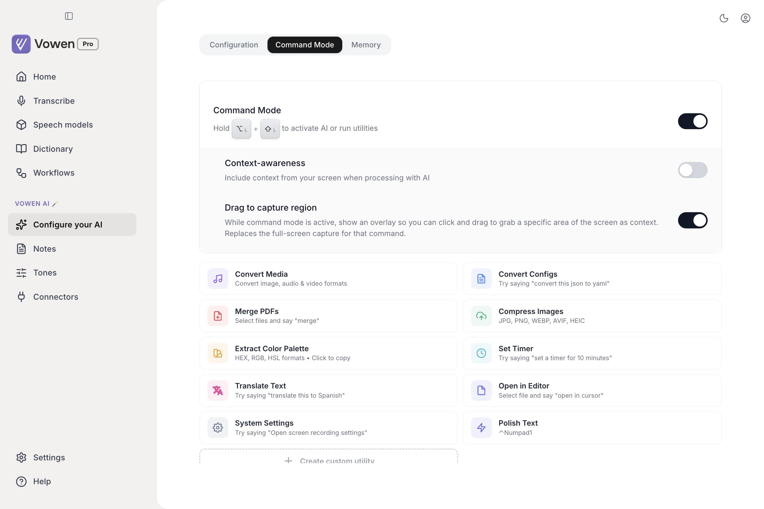The image size is (764, 509).
Task: Enable the Context-awareness toggle
Action: pos(693,170)
